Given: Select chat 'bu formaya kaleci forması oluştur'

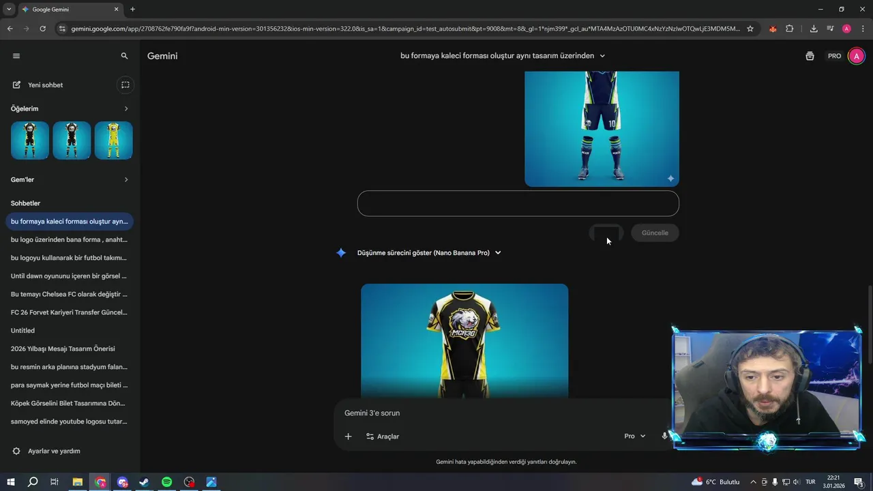Looking at the screenshot, I should pos(69,222).
